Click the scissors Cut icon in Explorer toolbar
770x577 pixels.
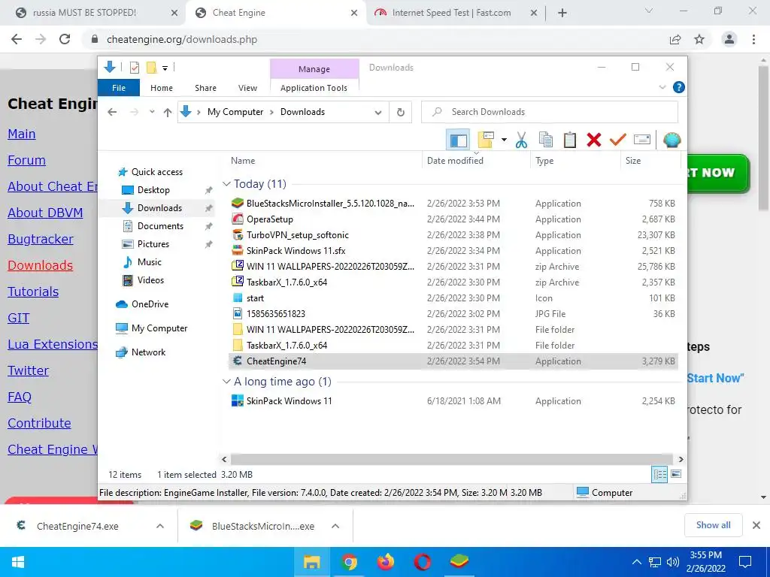[521, 140]
